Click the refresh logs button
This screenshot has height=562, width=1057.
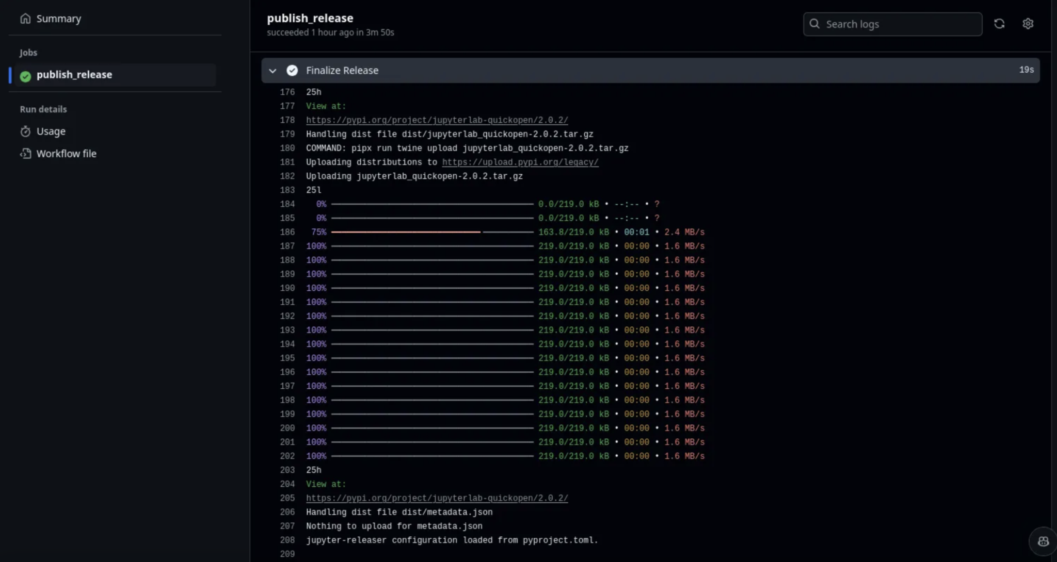pos(1000,24)
